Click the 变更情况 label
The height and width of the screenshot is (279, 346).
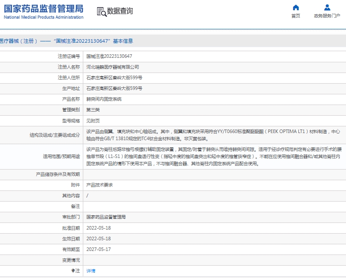[x=71, y=260]
